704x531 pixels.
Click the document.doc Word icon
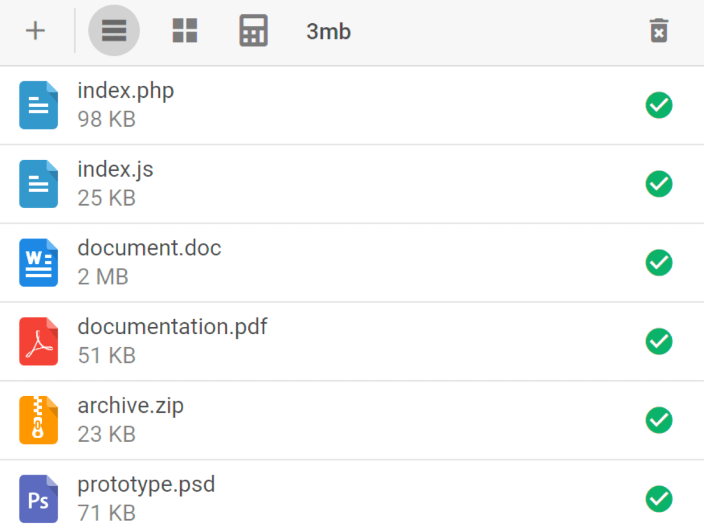[x=38, y=263]
